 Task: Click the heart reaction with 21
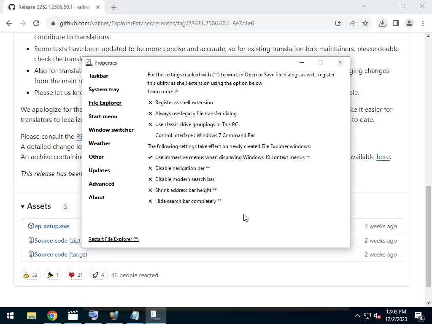click(76, 275)
